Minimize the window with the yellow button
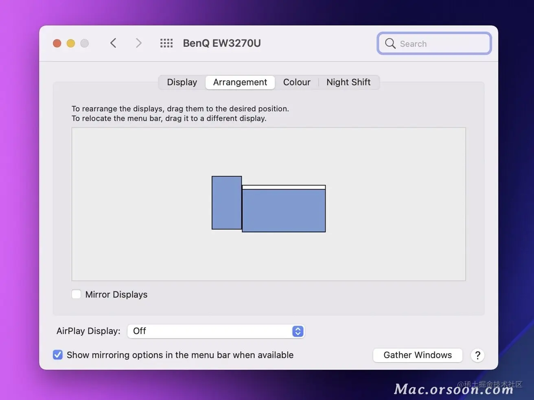This screenshot has height=400, width=534. coord(71,43)
